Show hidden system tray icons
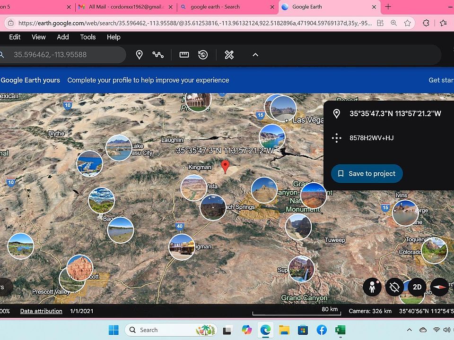Image resolution: width=454 pixels, height=340 pixels. (410, 330)
